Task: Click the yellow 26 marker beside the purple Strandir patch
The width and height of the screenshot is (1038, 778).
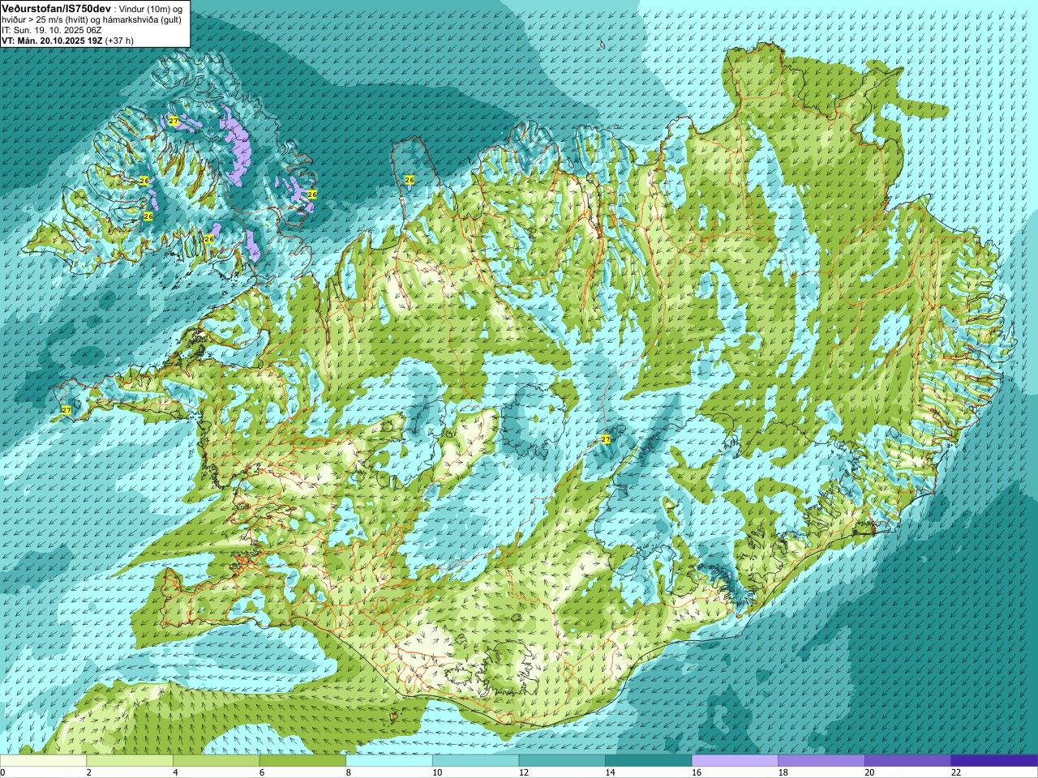Action: 312,194
